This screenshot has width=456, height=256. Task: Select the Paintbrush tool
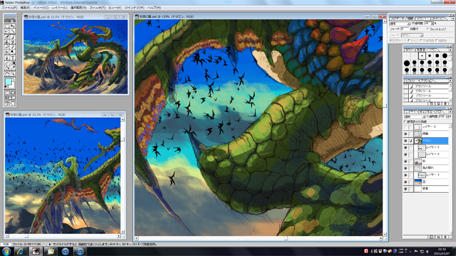click(13, 37)
